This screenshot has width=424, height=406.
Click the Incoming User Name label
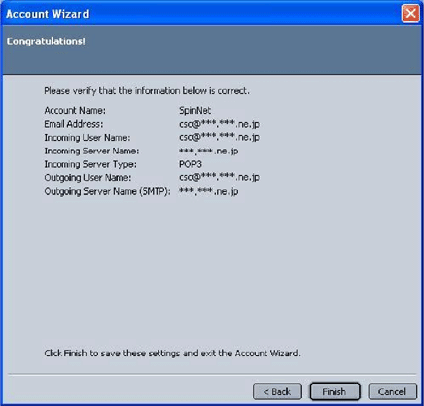coord(87,138)
